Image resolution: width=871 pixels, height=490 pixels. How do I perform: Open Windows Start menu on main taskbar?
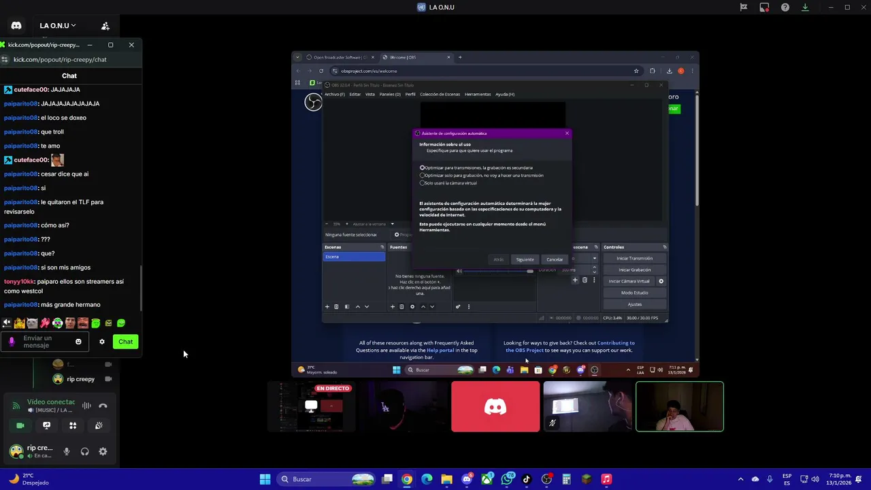click(x=265, y=479)
